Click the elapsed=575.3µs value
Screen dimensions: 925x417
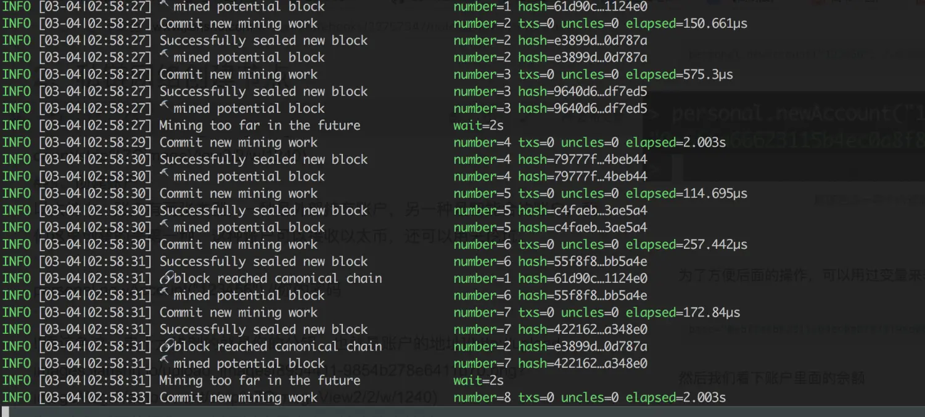pyautogui.click(x=680, y=75)
